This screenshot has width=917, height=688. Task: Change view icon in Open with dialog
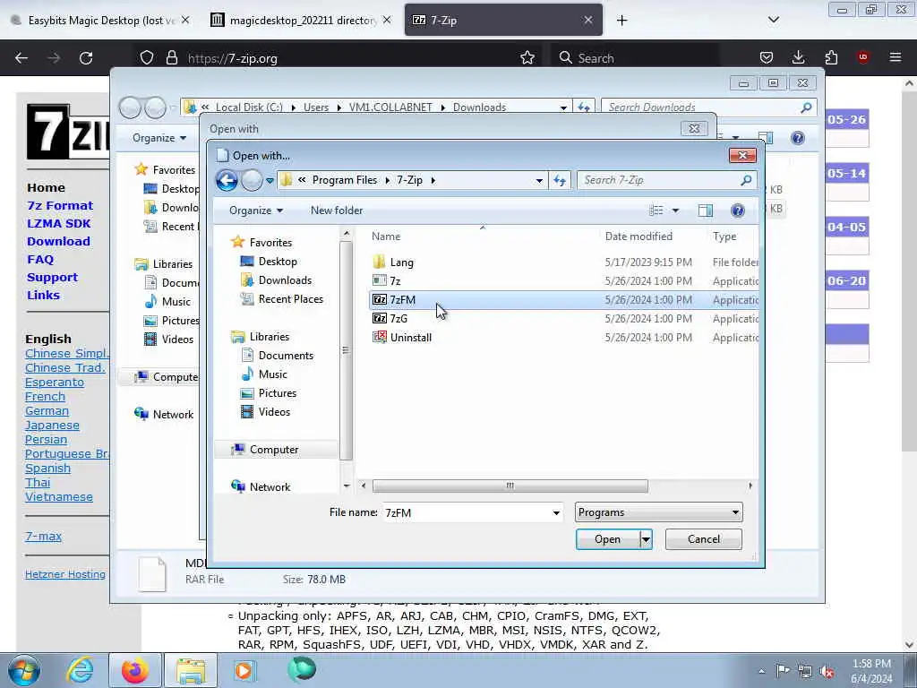(656, 210)
